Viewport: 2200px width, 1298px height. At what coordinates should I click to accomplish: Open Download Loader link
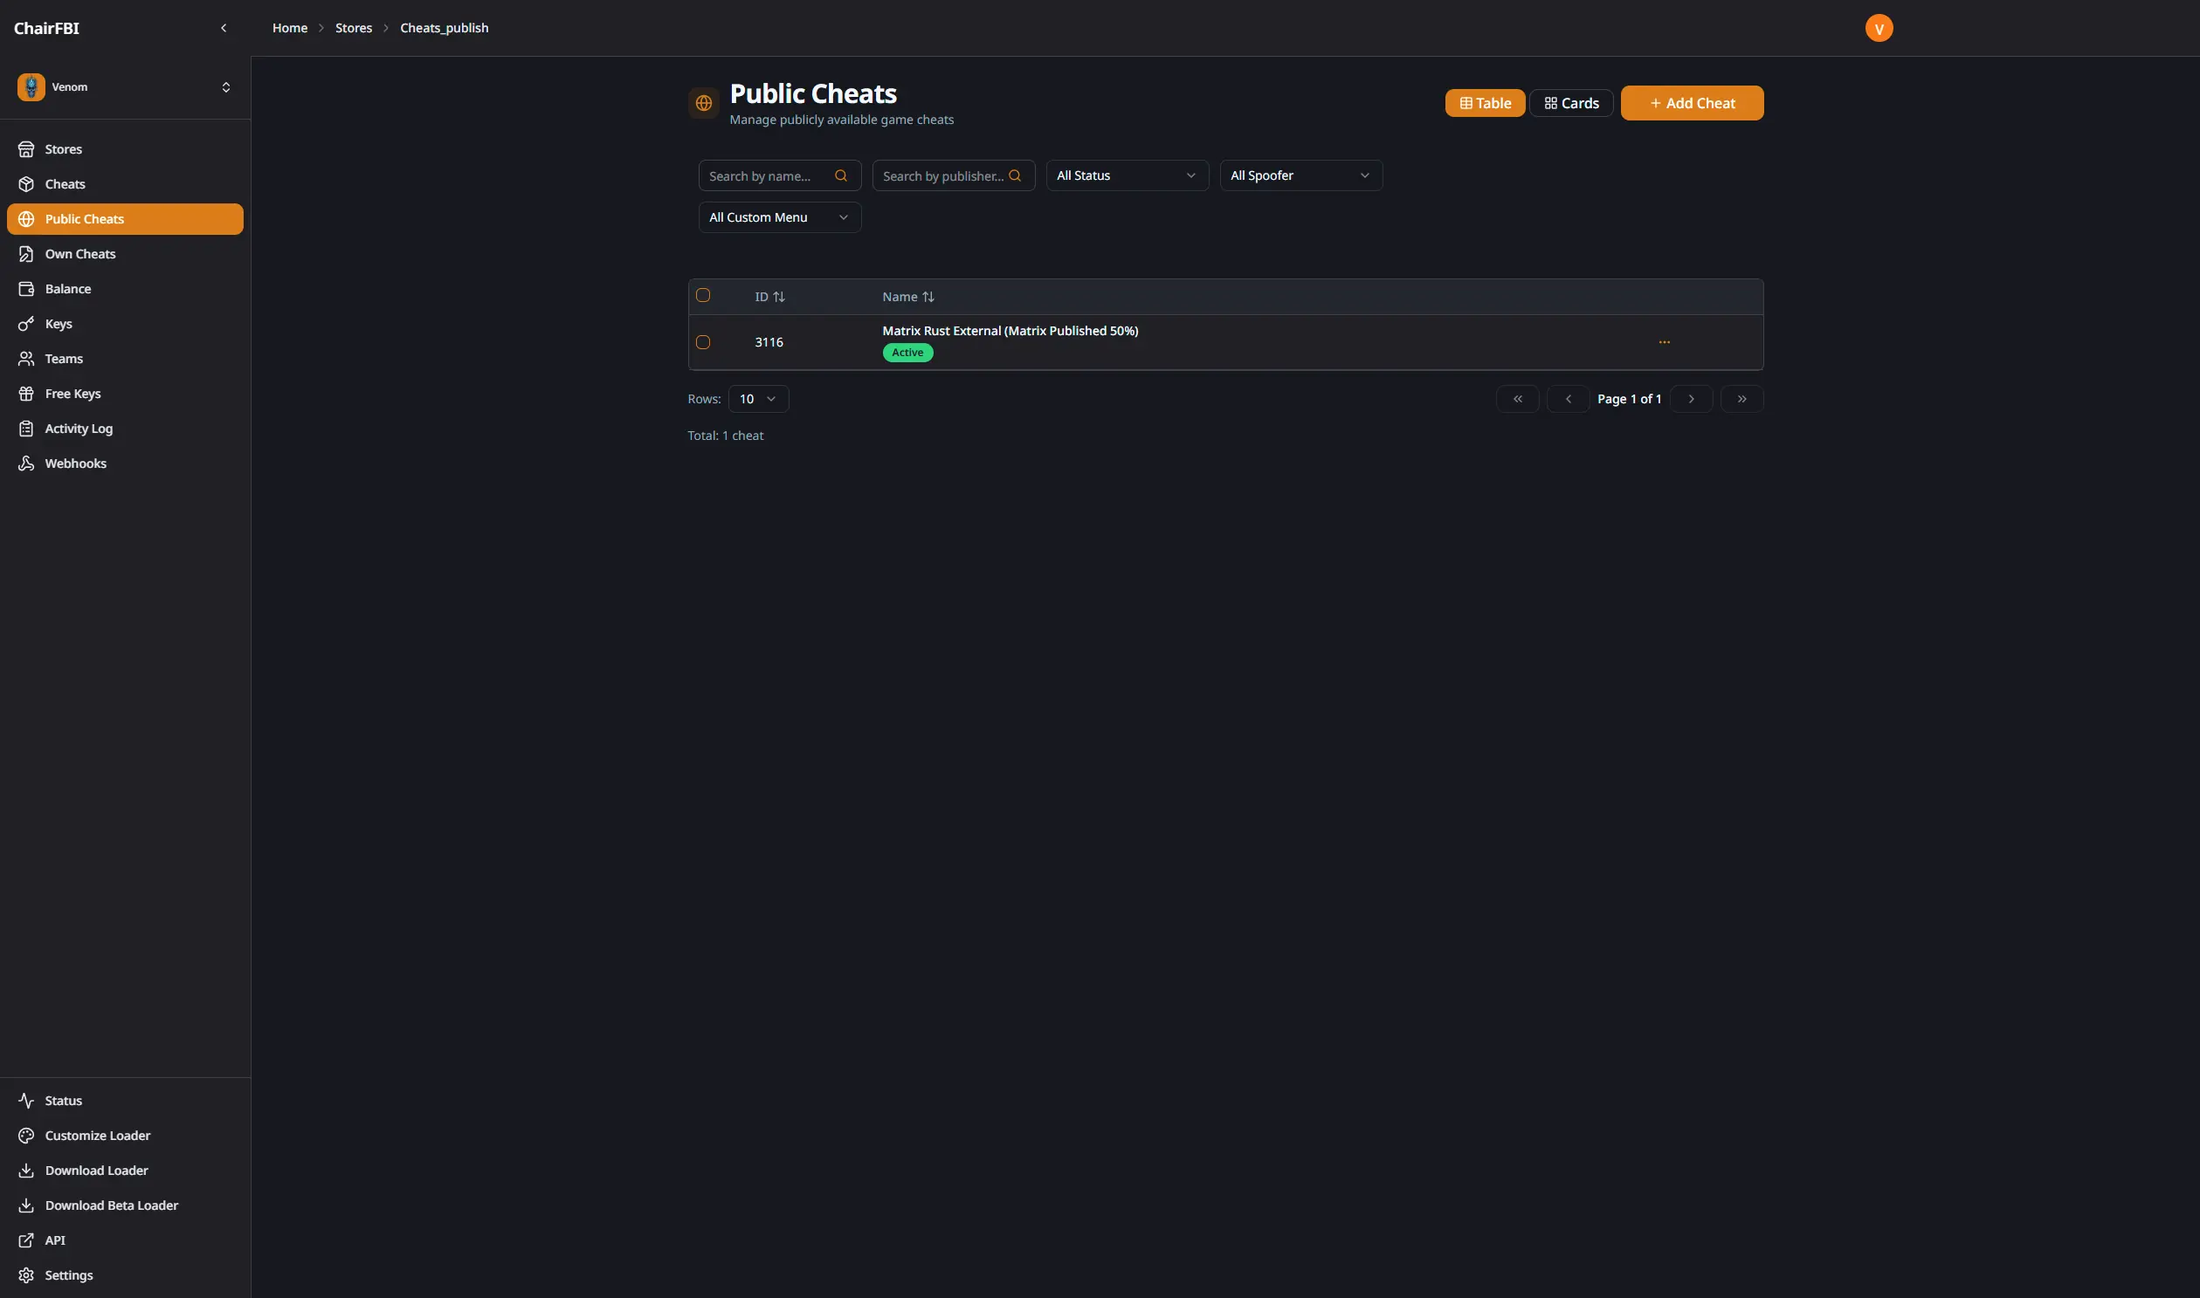click(x=96, y=1170)
